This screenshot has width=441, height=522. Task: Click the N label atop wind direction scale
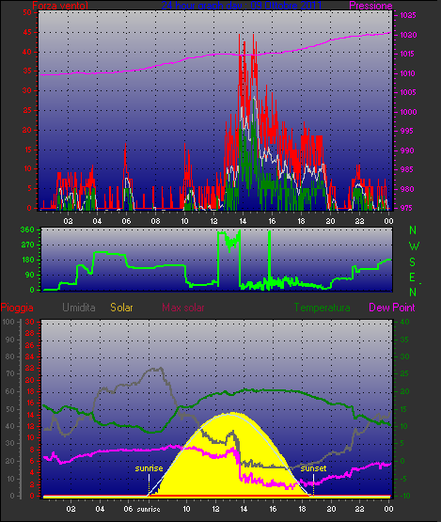413,230
